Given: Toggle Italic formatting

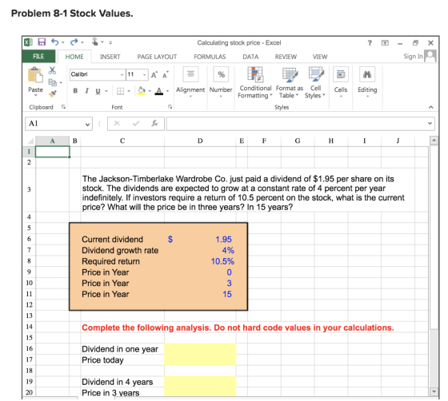Looking at the screenshot, I should click(86, 91).
